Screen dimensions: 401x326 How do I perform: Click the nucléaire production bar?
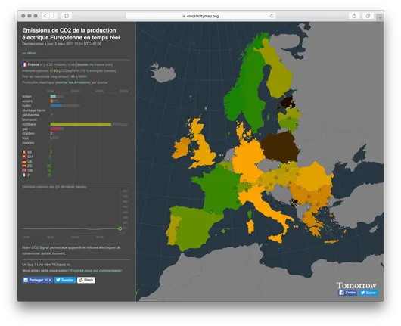(81, 124)
